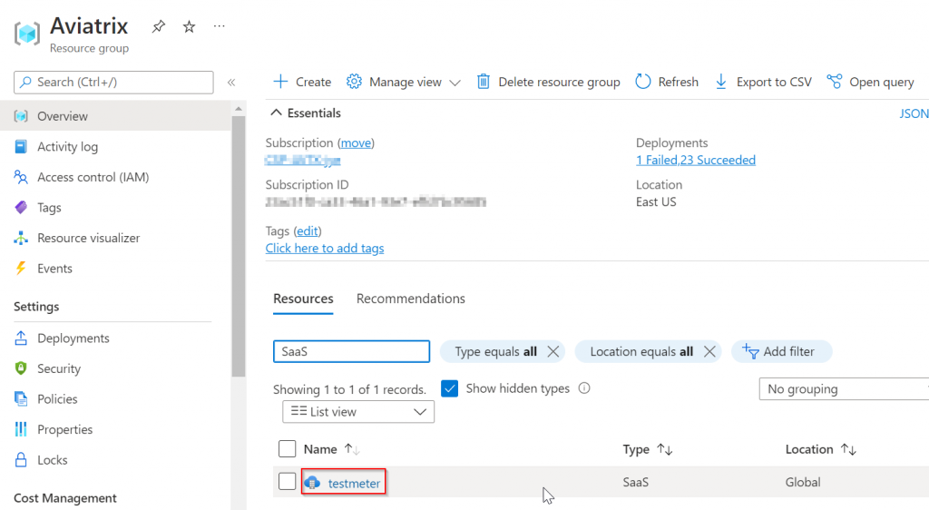Click the scroll-up arrow in sidebar scrollbar
The height and width of the screenshot is (510, 929).
239,109
